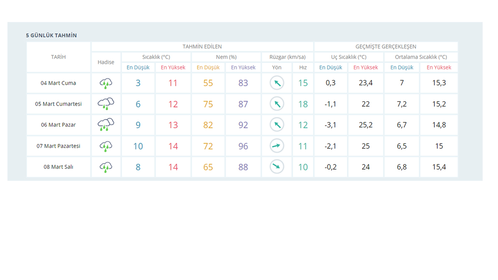Select wind direction arrow for 08 Mart Salı
498x280 pixels.
point(277,167)
